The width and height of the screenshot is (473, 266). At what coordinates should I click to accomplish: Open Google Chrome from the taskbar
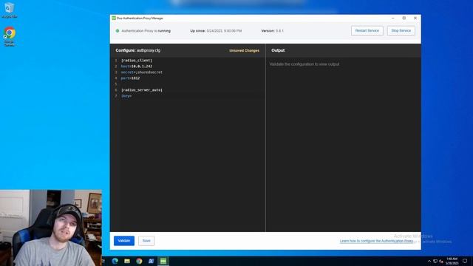pyautogui.click(x=139, y=261)
